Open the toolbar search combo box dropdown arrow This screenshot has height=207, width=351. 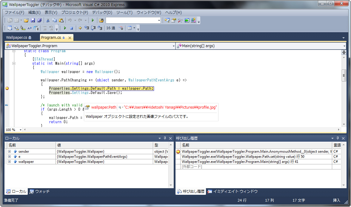pos(159,20)
